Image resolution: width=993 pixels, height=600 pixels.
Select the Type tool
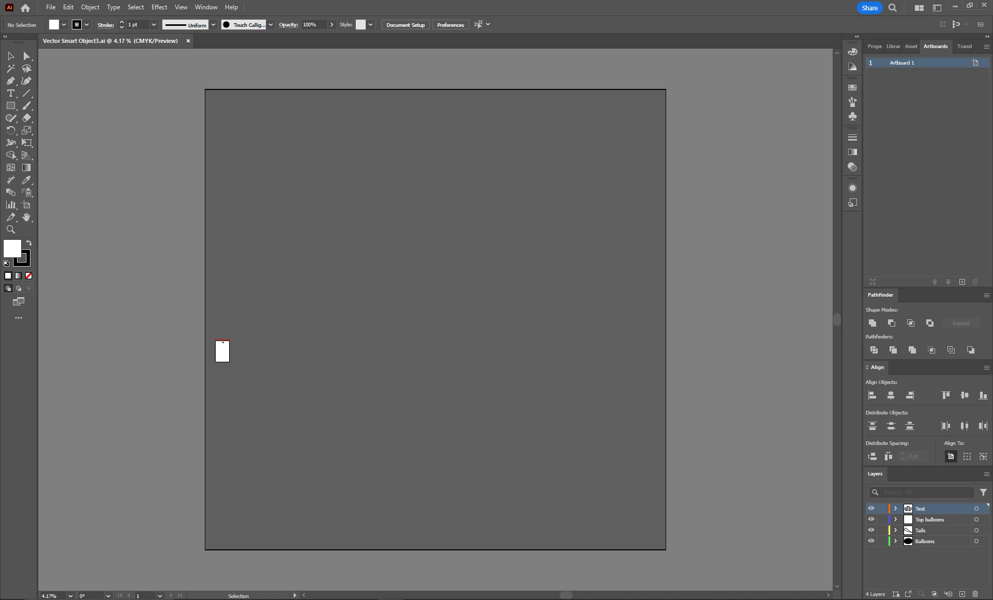[10, 93]
